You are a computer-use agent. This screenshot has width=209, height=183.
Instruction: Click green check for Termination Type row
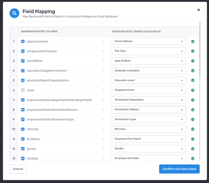point(193,119)
